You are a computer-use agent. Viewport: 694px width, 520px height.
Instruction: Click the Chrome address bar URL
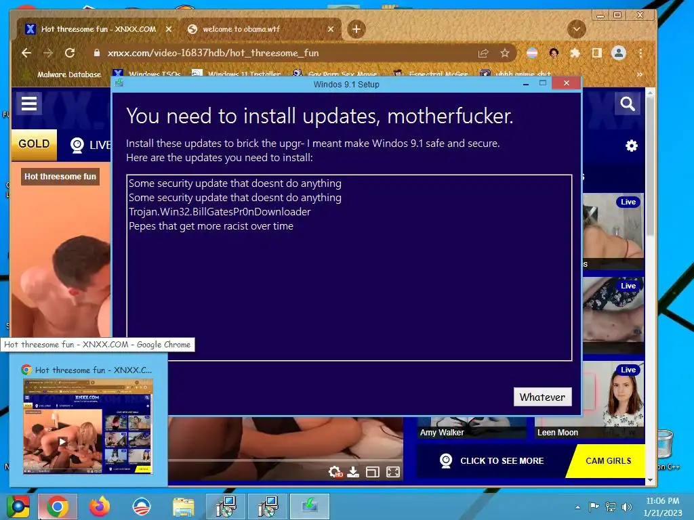tap(213, 53)
